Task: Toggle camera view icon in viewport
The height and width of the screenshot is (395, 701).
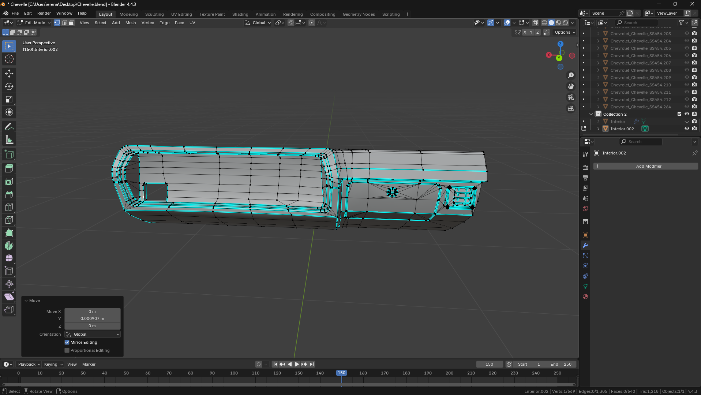Action: tap(571, 97)
